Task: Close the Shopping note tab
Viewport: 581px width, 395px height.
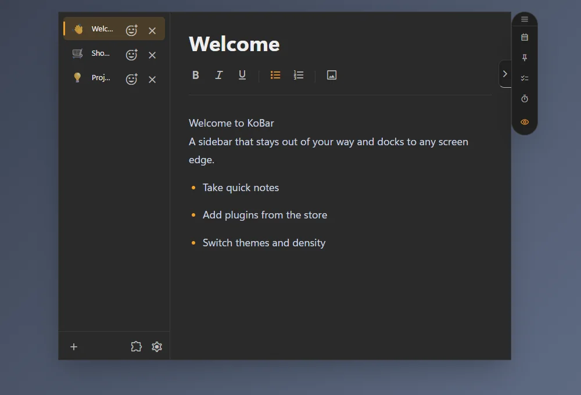Action: [x=152, y=55]
